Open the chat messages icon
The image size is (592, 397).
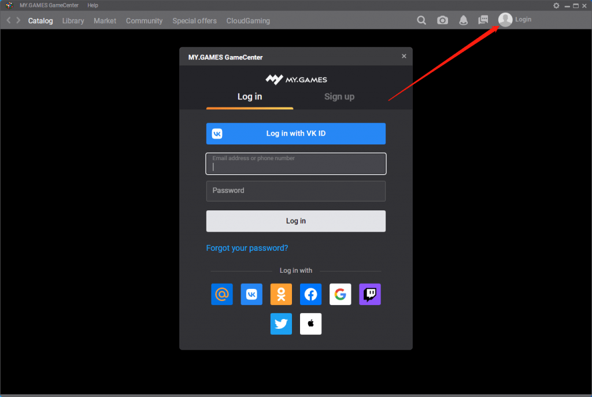[x=483, y=20]
